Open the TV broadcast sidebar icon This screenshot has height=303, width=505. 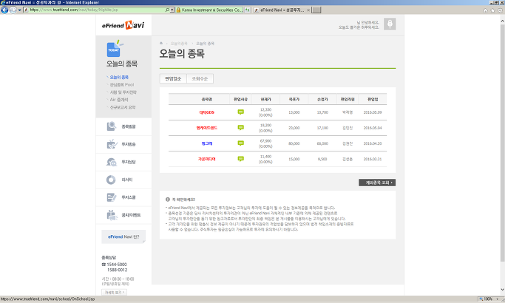click(x=112, y=144)
